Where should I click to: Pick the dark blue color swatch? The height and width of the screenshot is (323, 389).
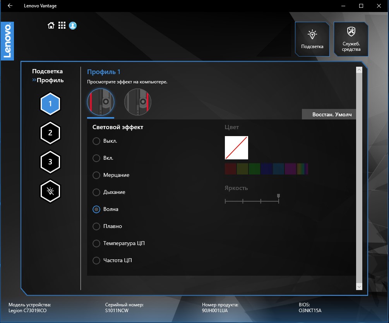266,169
